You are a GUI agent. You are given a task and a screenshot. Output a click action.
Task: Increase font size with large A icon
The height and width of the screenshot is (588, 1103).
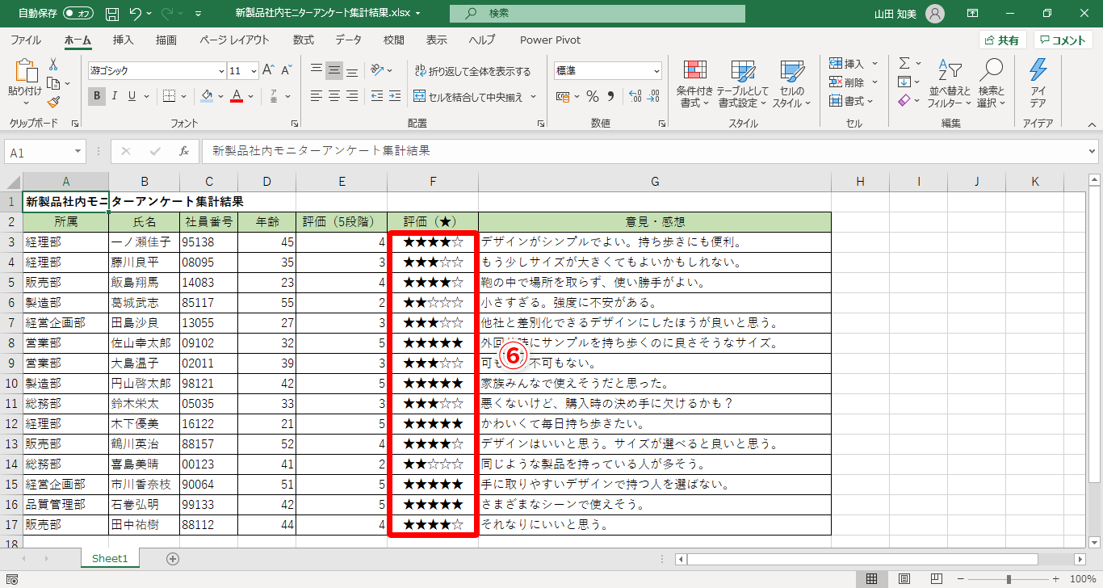click(x=268, y=71)
